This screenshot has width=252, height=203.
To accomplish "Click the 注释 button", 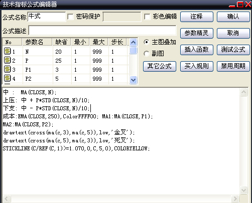I will [x=197, y=17].
